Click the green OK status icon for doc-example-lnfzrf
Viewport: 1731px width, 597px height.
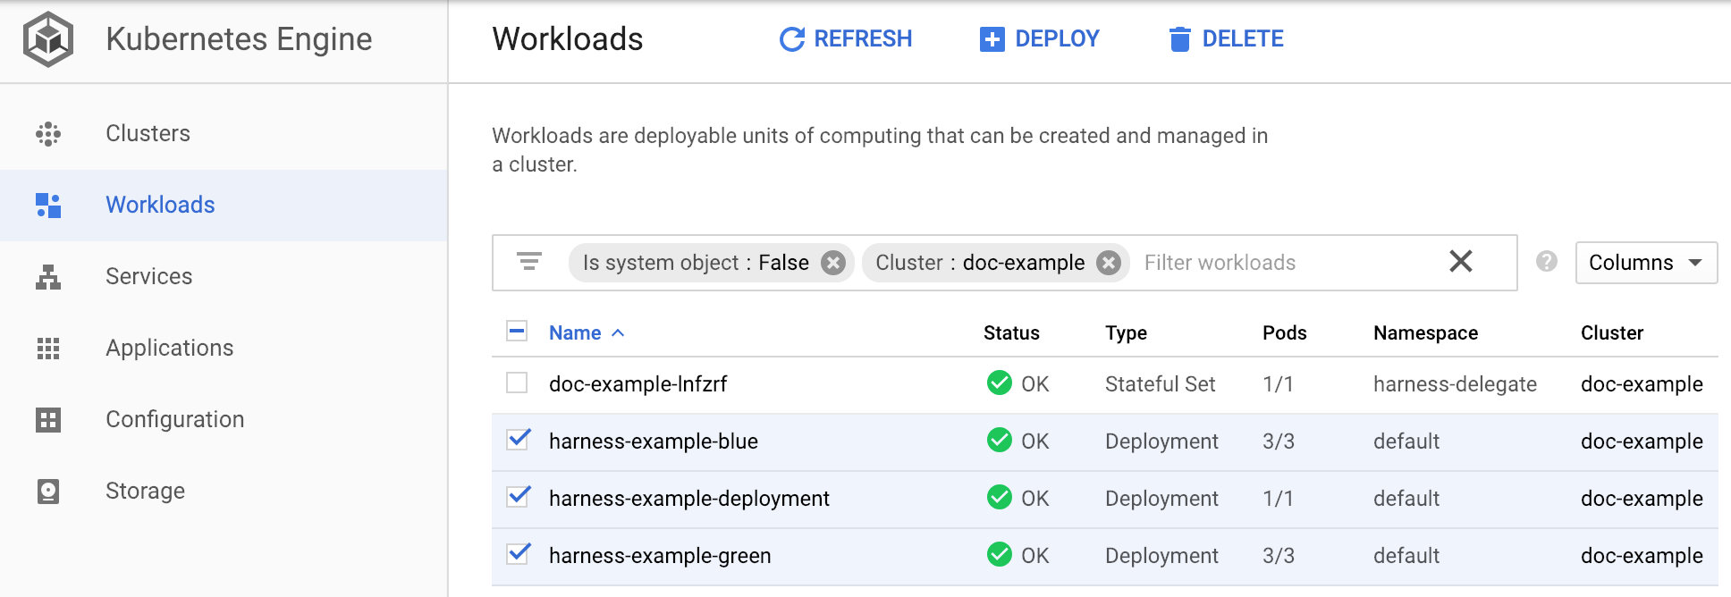[1000, 383]
